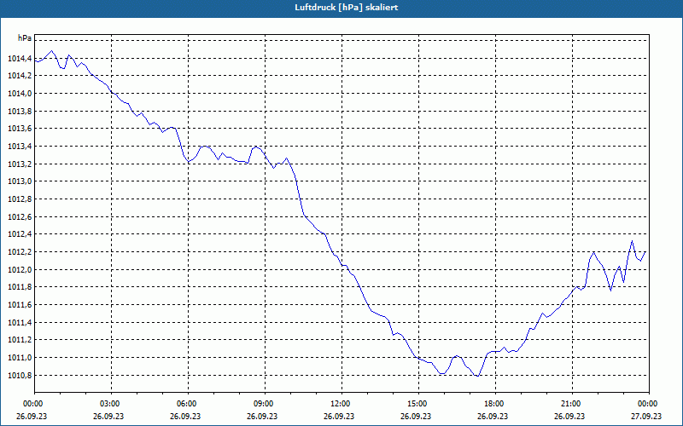Pick the 1011,8 axis label
This screenshot has height=426, width=683.
pos(19,287)
